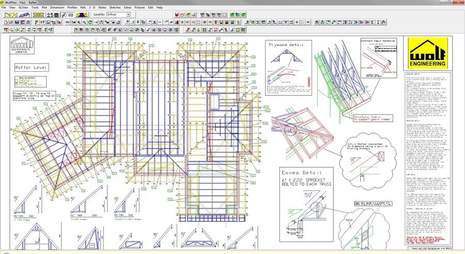This screenshot has height=254, width=465.
Task: Open the View menu
Action: click(12, 7)
